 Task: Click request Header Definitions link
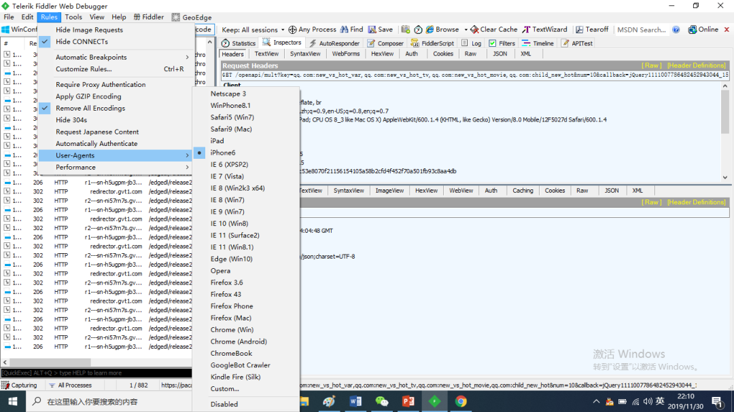pos(697,65)
